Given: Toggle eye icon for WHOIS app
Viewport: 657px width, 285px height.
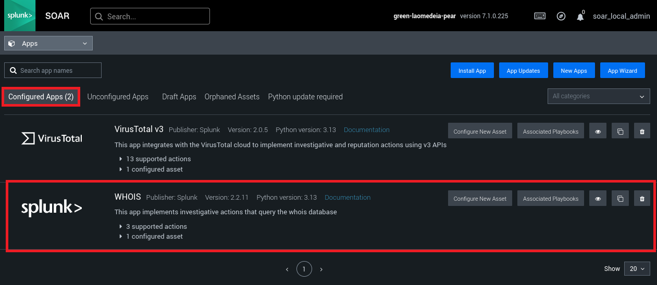Looking at the screenshot, I should coord(598,199).
